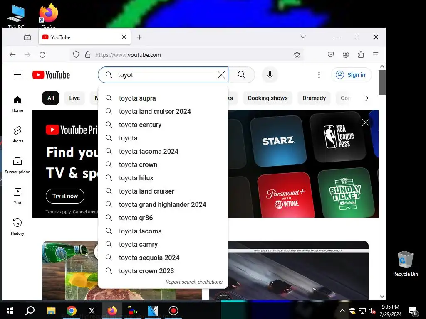Open the Firefox account icon
Image resolution: width=426 pixels, height=319 pixels.
(x=346, y=55)
